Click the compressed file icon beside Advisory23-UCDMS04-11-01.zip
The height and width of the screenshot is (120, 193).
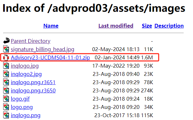pos(6,57)
